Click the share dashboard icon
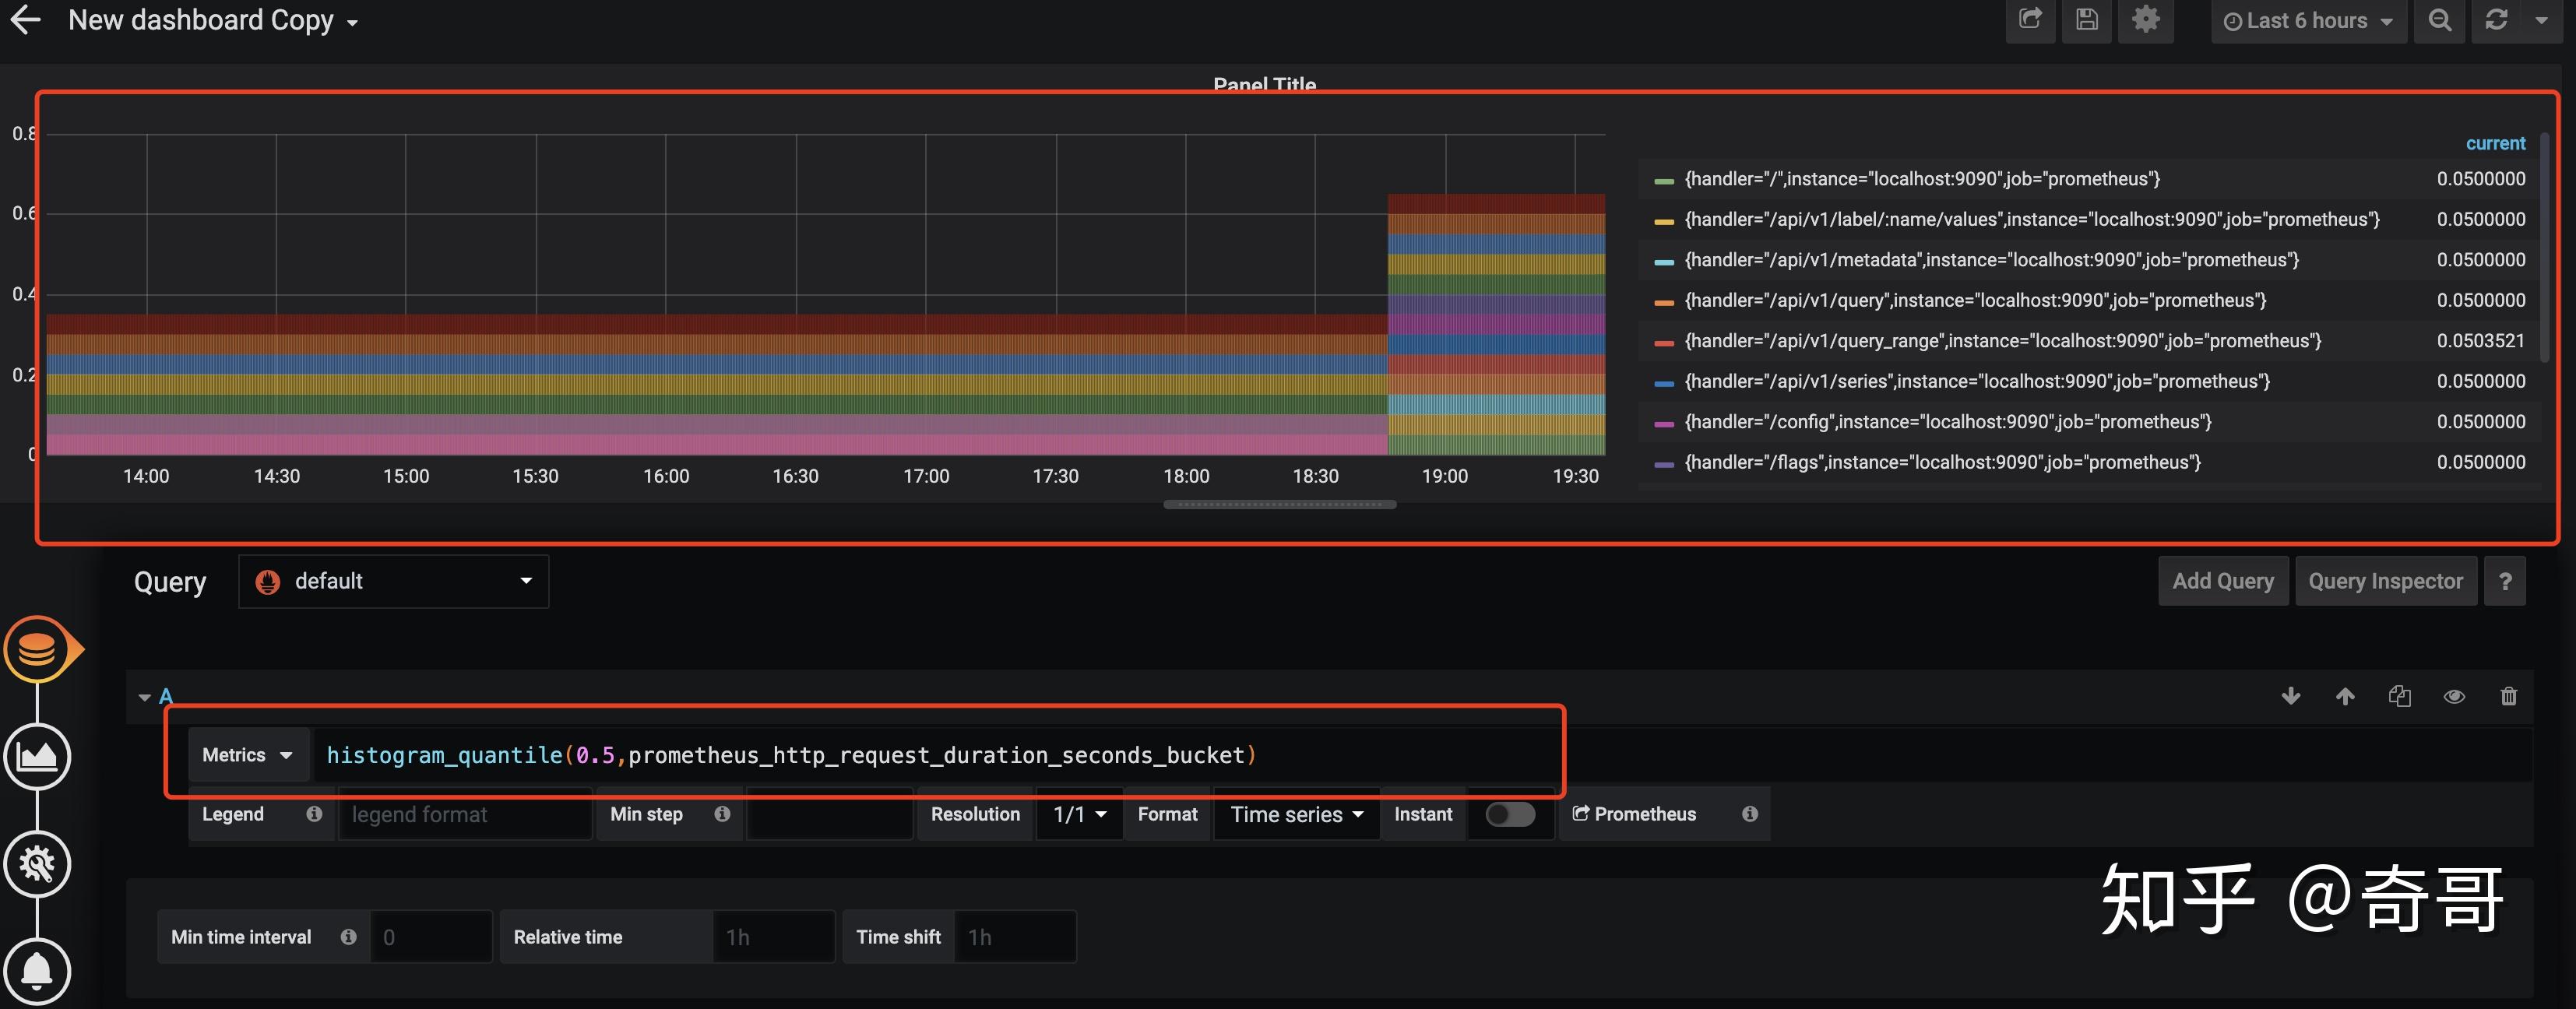The image size is (2576, 1009). (2029, 20)
